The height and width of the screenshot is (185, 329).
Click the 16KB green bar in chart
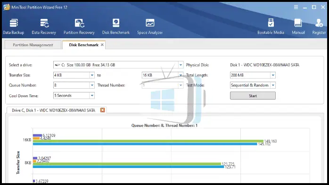click(x=148, y=141)
